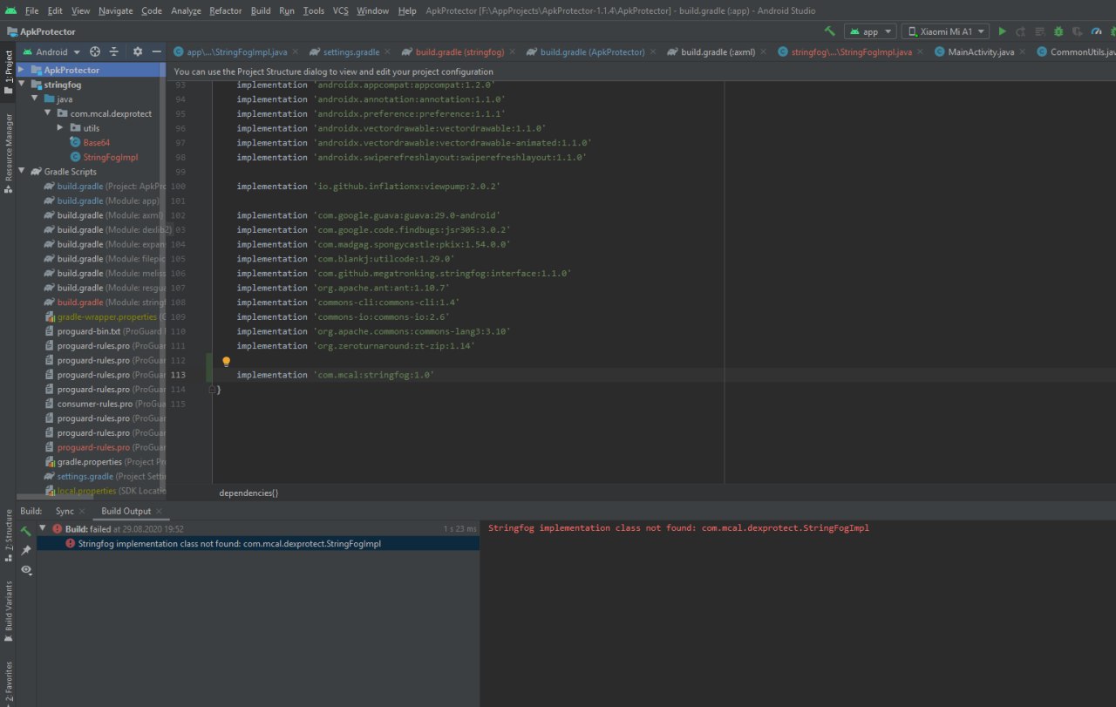Open the Refactor menu

pos(226,10)
